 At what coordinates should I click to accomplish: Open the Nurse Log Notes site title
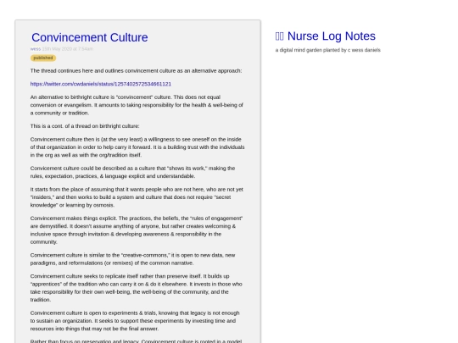click(x=332, y=36)
